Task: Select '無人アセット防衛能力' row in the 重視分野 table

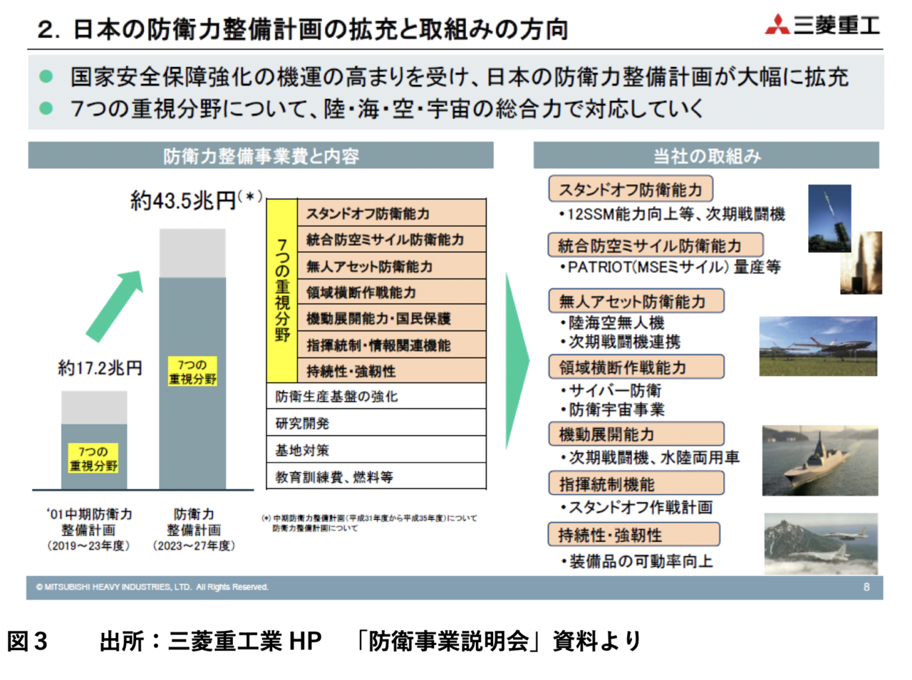Action: coord(391,266)
